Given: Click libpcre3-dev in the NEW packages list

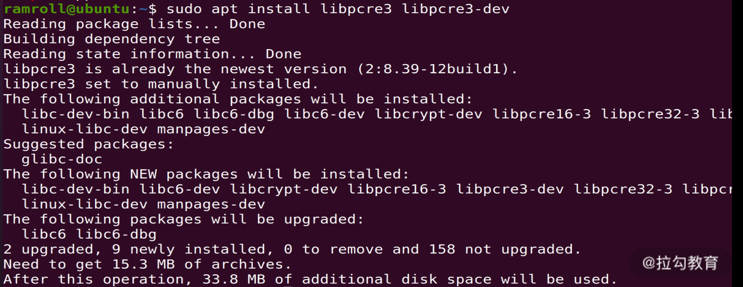Looking at the screenshot, I should tap(510, 189).
